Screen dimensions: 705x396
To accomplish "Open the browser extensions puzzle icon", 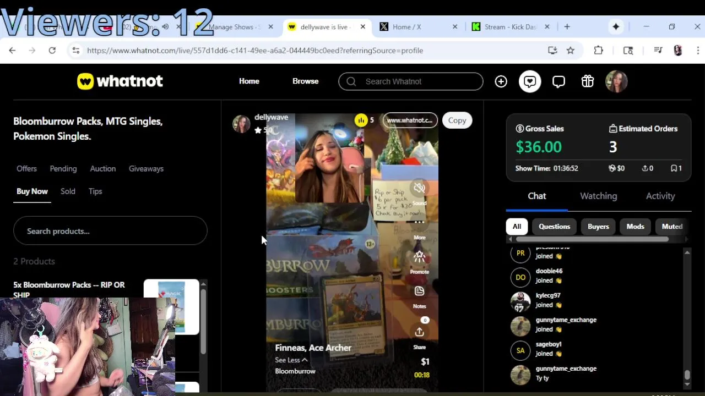I will click(x=598, y=51).
